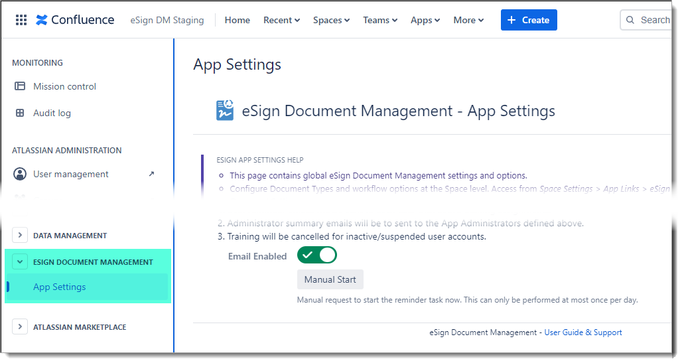Click the eSign Document Management app icon
682x363 pixels.
[x=225, y=110]
